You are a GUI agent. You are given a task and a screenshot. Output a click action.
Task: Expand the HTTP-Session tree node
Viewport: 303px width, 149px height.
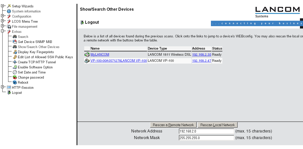click(3, 87)
